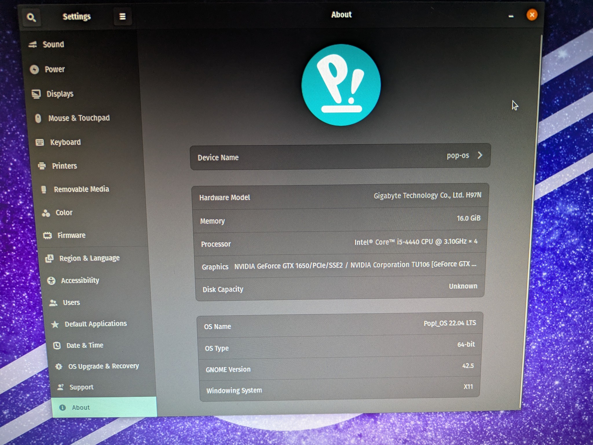This screenshot has height=445, width=593.
Task: Click the Sound speaker icon in sidebar
Action: coord(33,44)
